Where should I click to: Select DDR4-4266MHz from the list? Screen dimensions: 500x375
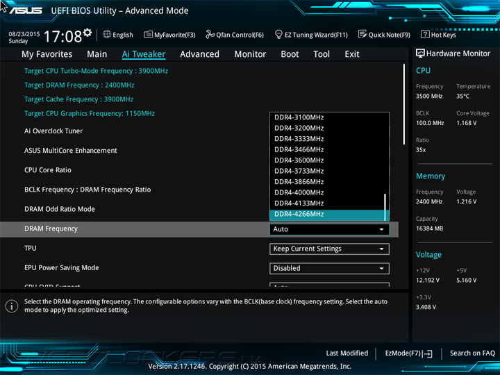click(x=299, y=215)
